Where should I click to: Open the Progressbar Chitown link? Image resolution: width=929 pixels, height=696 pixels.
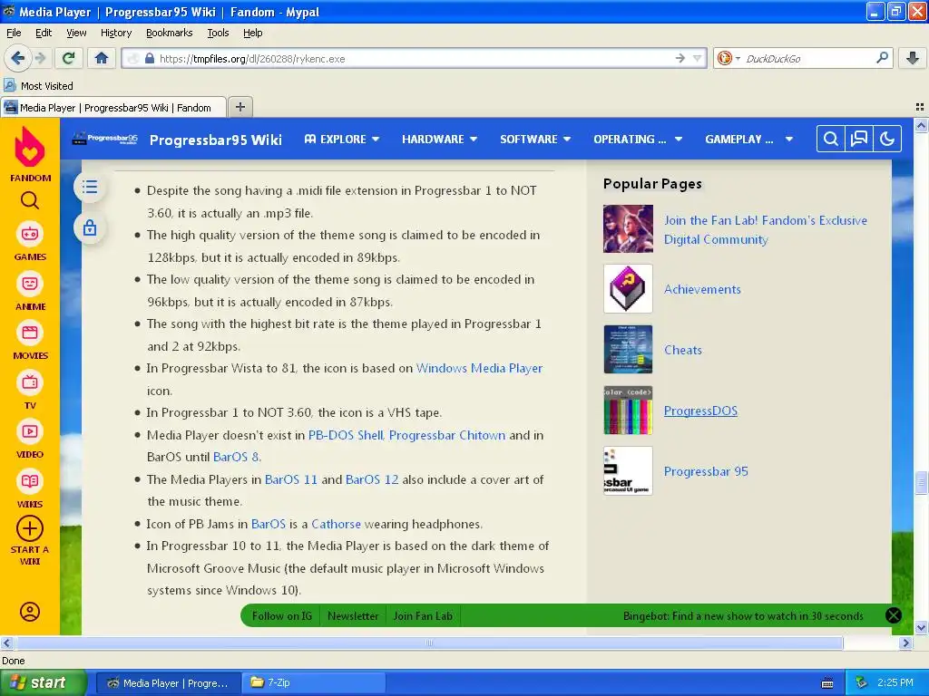pos(447,435)
